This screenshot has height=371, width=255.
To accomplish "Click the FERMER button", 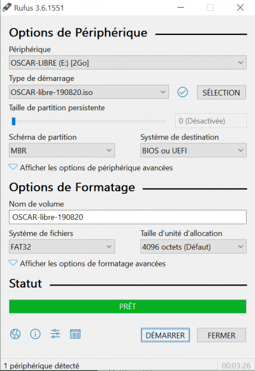I will pos(221,335).
